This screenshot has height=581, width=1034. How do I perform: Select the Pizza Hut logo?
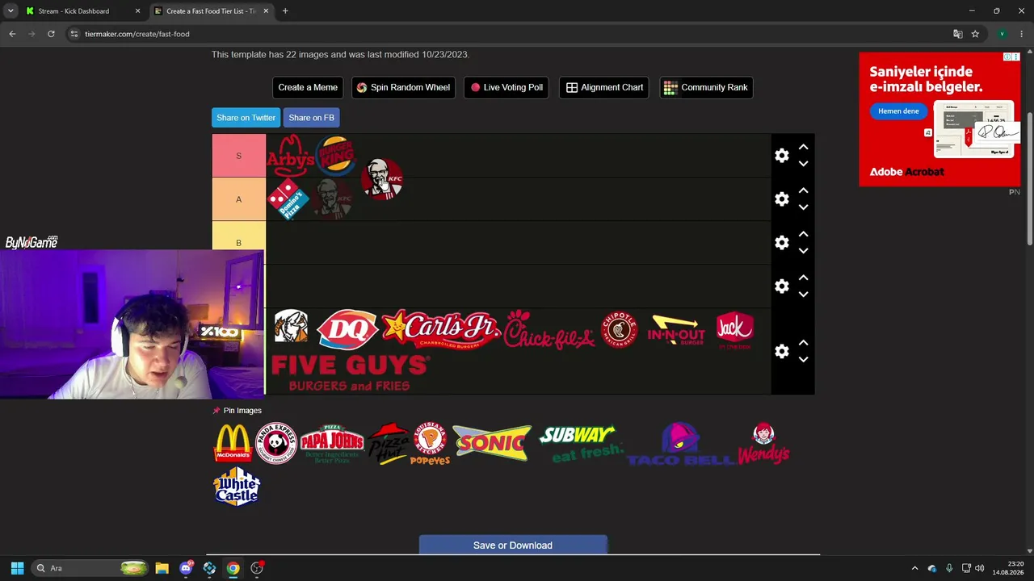(x=389, y=443)
